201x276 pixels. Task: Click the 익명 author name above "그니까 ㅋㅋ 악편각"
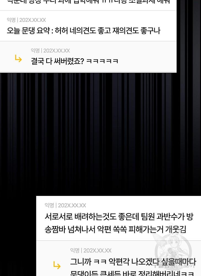coord(75,250)
